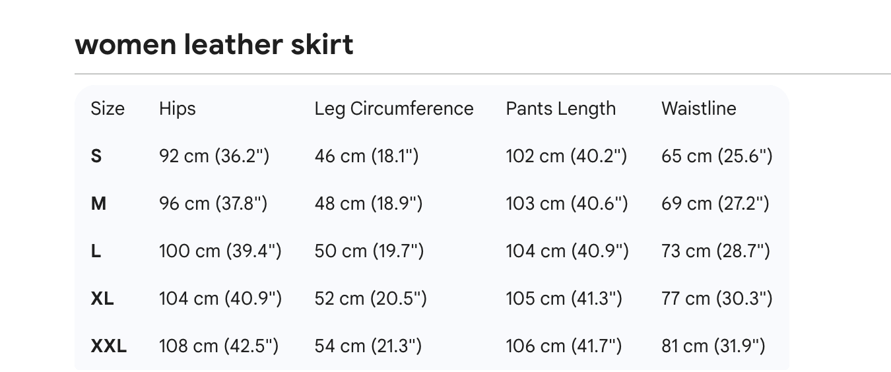Select the M size row label
Viewport: 891px width, 372px height.
coord(98,204)
